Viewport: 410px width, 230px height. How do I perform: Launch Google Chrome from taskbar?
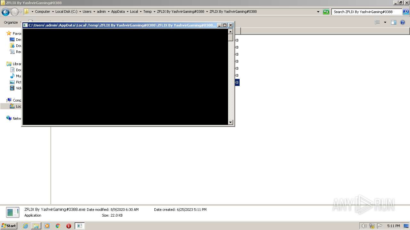tap(58, 226)
